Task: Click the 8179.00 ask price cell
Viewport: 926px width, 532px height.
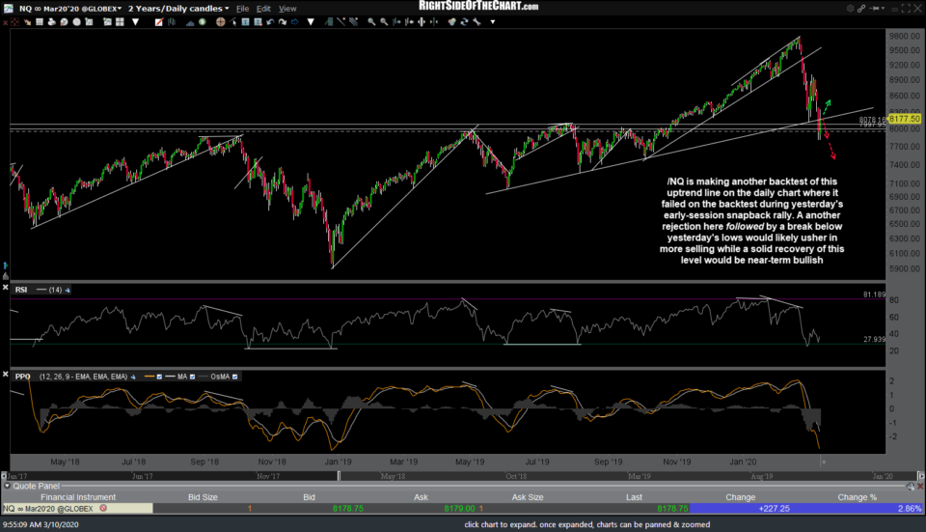Action: (459, 509)
